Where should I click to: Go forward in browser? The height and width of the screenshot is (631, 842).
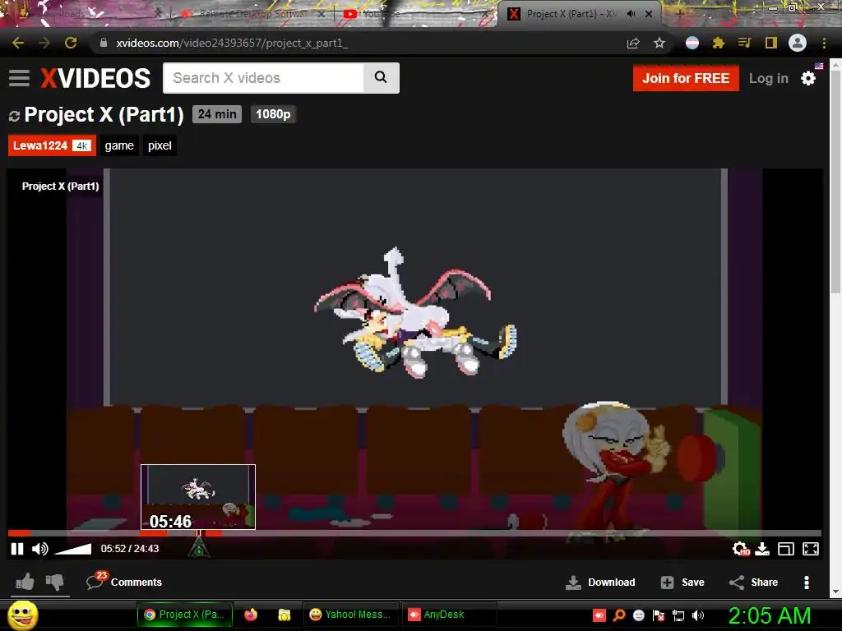tap(44, 43)
